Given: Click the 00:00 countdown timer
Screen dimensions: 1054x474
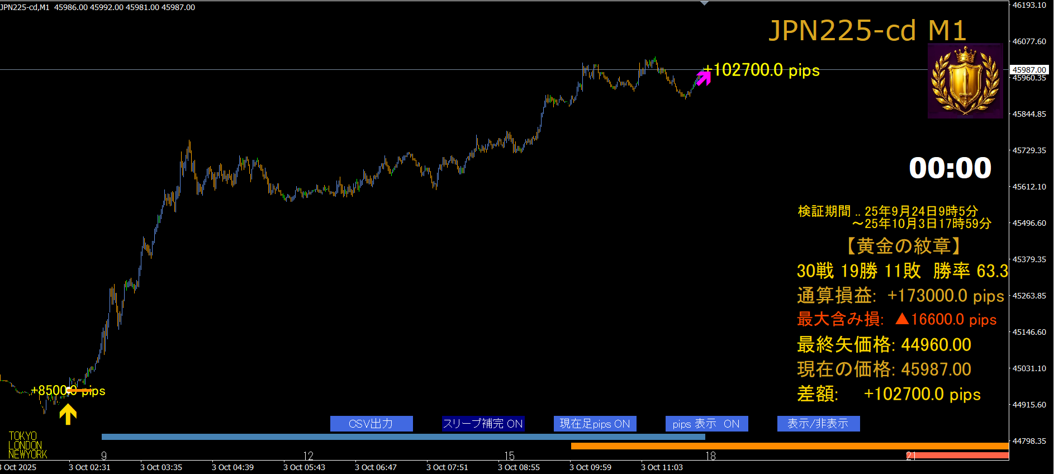Looking at the screenshot, I should [x=950, y=168].
